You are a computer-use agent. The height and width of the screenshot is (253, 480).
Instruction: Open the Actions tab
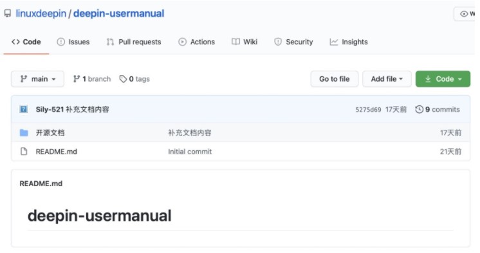(x=196, y=42)
